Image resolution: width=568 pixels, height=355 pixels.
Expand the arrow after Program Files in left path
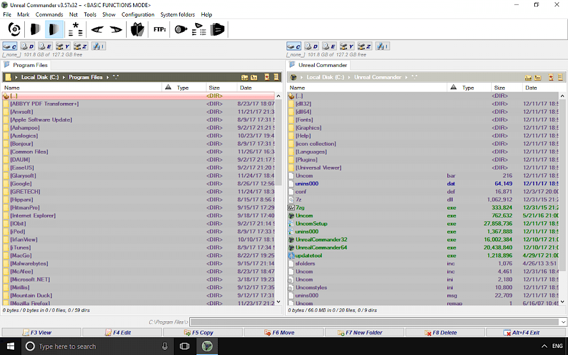pos(108,78)
